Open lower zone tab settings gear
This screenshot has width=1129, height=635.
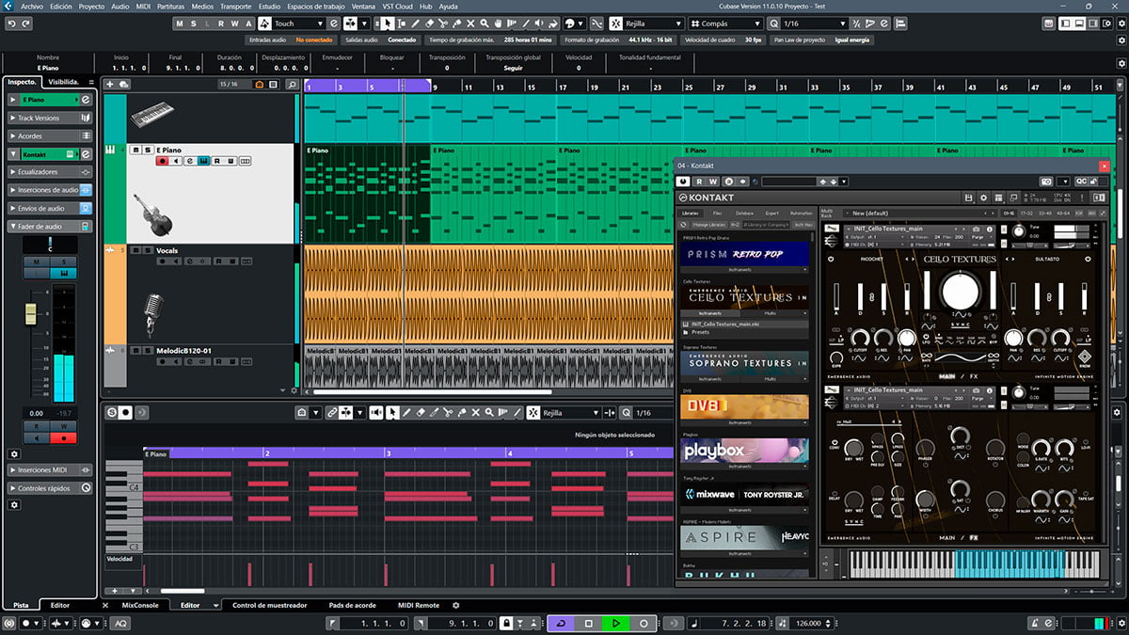coord(456,606)
